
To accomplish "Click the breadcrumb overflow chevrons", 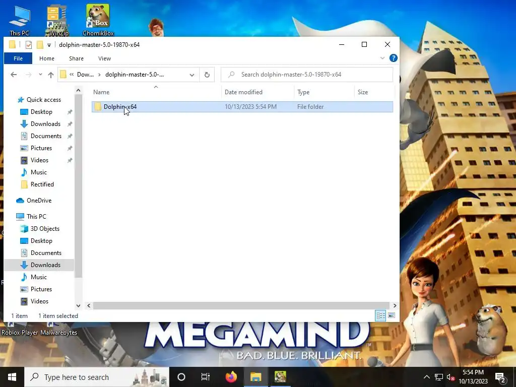I will 72,75.
